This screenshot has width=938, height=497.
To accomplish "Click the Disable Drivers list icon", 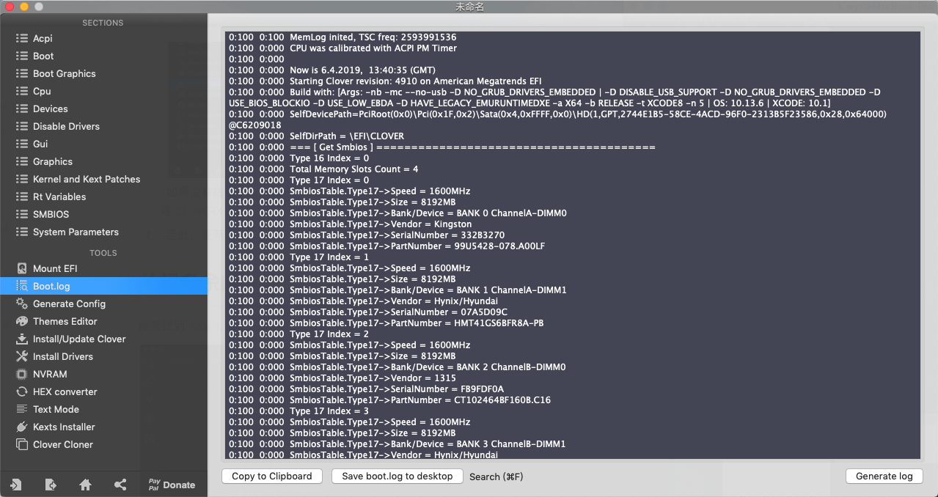I will (x=21, y=126).
